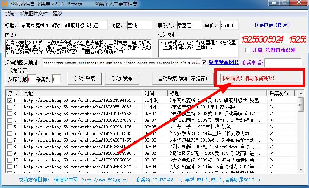Sort list by the 时间 column header

point(149,94)
